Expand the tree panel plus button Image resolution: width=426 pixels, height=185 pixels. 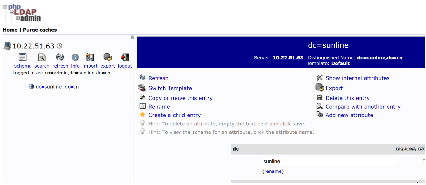(133, 37)
